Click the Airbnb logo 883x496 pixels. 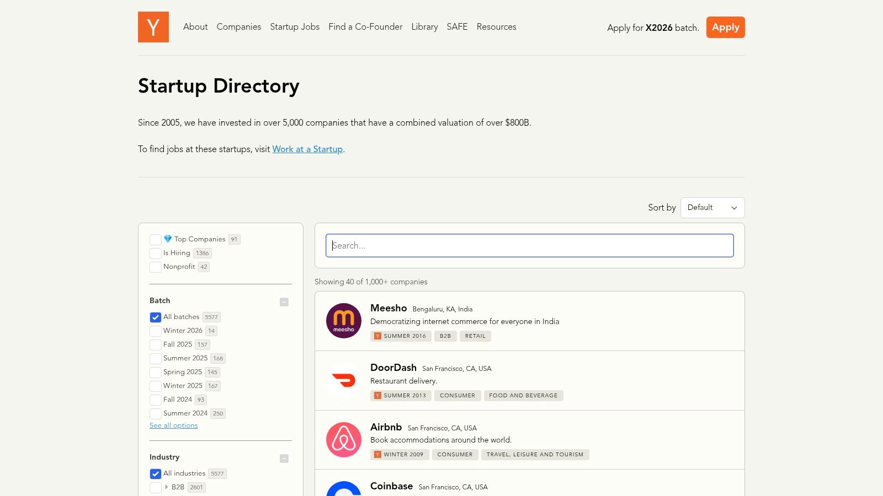(343, 439)
